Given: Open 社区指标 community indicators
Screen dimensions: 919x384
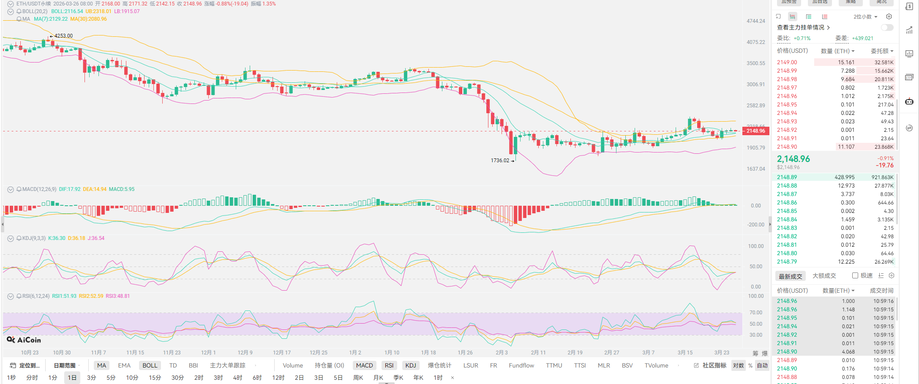Looking at the screenshot, I should point(710,365).
